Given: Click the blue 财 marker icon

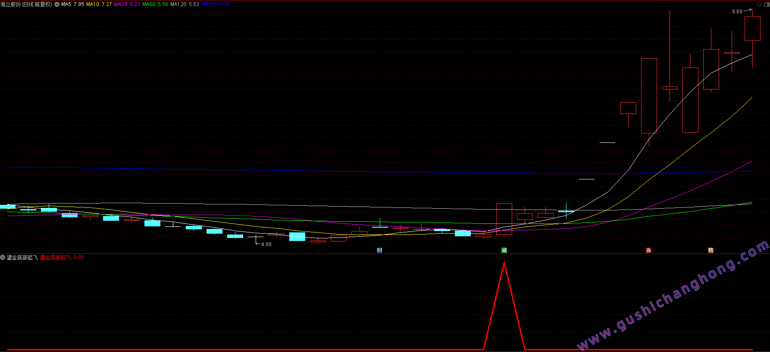Looking at the screenshot, I should coord(379,250).
